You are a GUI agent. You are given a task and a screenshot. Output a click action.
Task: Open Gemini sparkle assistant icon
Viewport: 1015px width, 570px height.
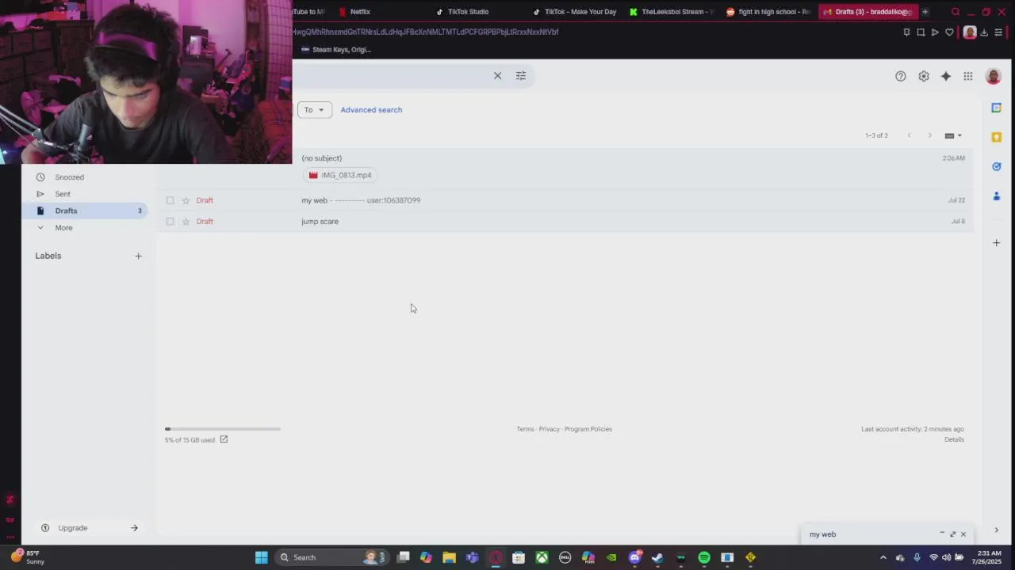click(946, 76)
